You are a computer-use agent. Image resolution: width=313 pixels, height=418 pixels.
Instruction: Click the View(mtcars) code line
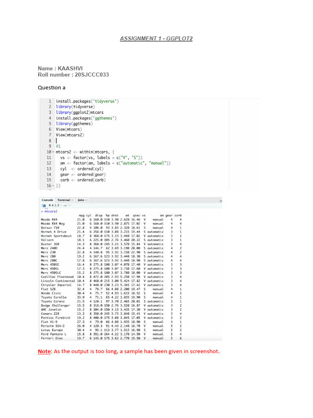click(x=68, y=129)
